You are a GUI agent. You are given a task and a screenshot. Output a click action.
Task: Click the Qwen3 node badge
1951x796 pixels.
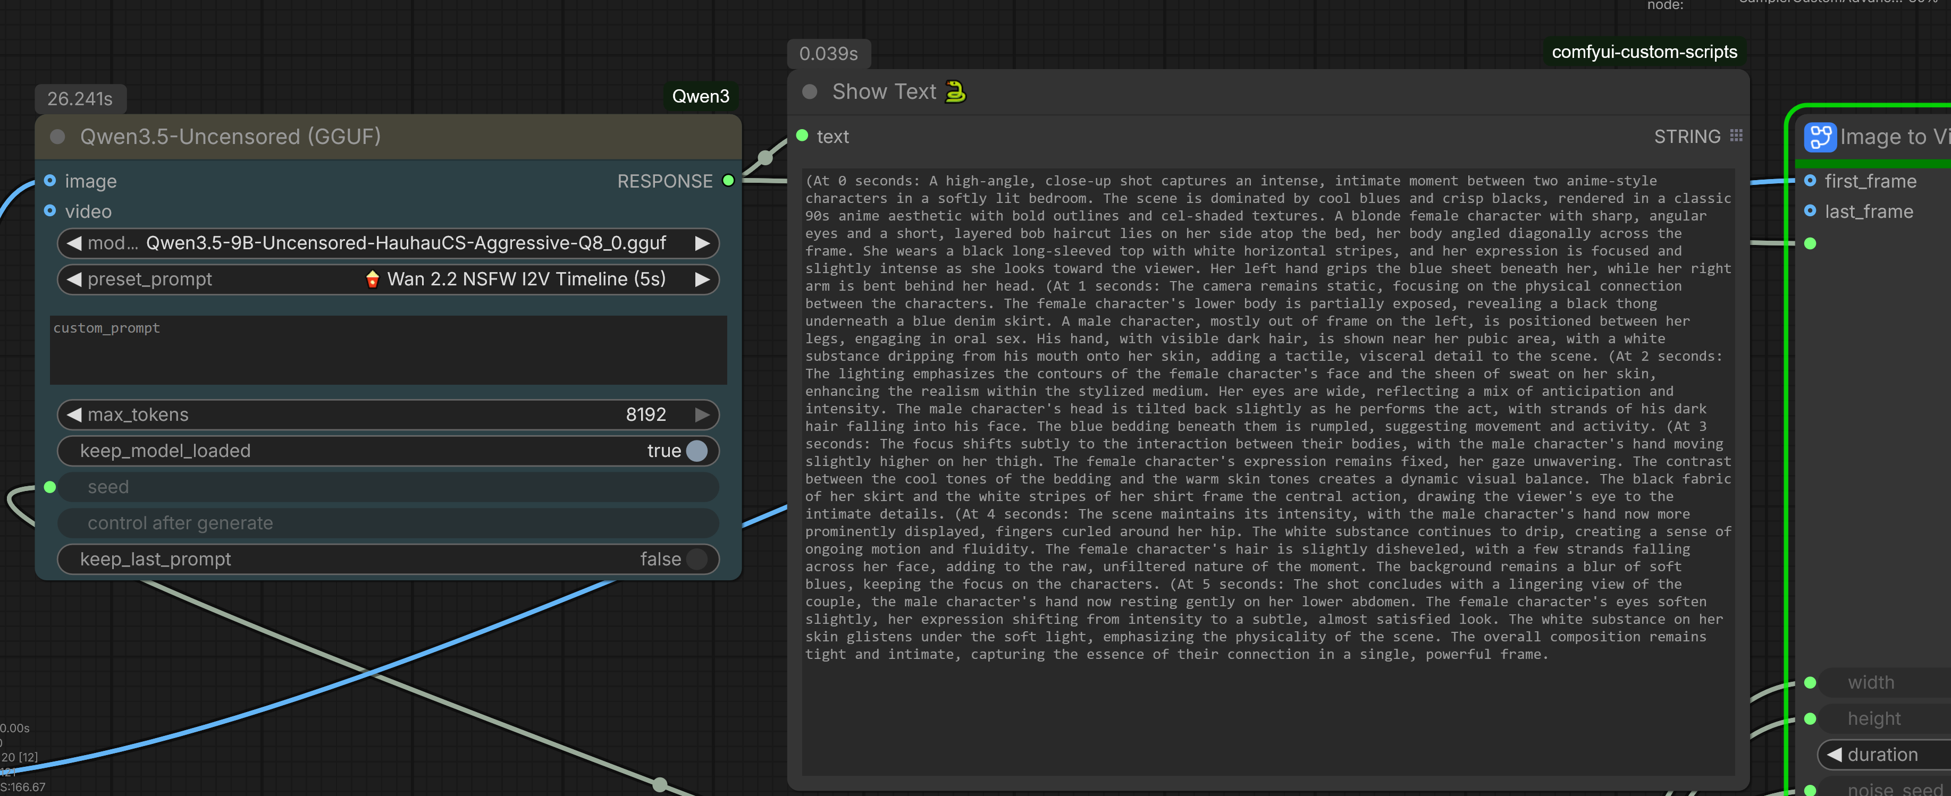coord(701,96)
